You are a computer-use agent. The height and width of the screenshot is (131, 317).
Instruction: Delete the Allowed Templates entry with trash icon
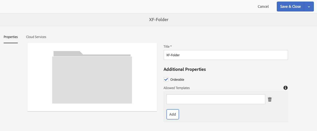pyautogui.click(x=270, y=99)
